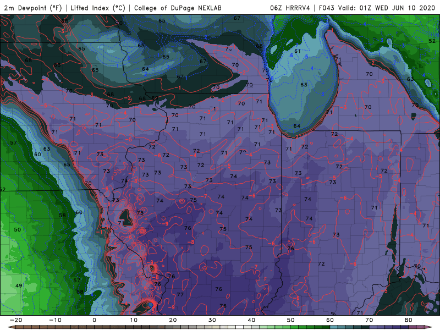The width and height of the screenshot is (440, 330).
Task: Click the '61' dewpoint value over Lake Michigan
Action: (x=297, y=51)
